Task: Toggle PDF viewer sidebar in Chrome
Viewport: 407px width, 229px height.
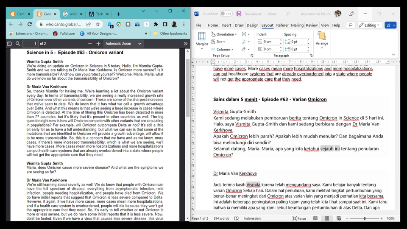Action: point(9,44)
